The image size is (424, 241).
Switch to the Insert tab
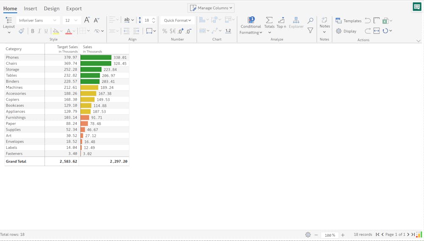pos(30,8)
